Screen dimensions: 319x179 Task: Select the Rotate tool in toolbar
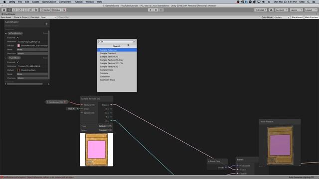14,10
